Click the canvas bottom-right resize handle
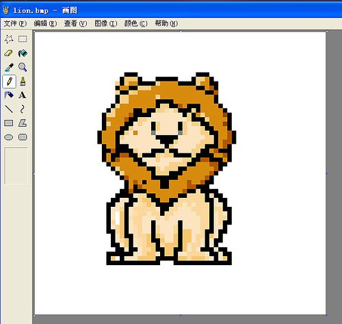 [326, 315]
